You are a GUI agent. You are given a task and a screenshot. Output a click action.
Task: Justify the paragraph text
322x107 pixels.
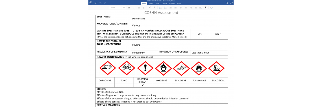(x=196, y=8)
